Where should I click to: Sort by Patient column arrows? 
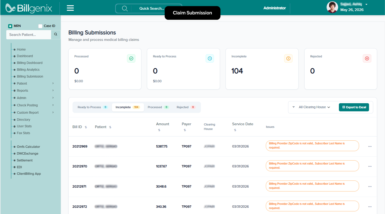(110, 127)
